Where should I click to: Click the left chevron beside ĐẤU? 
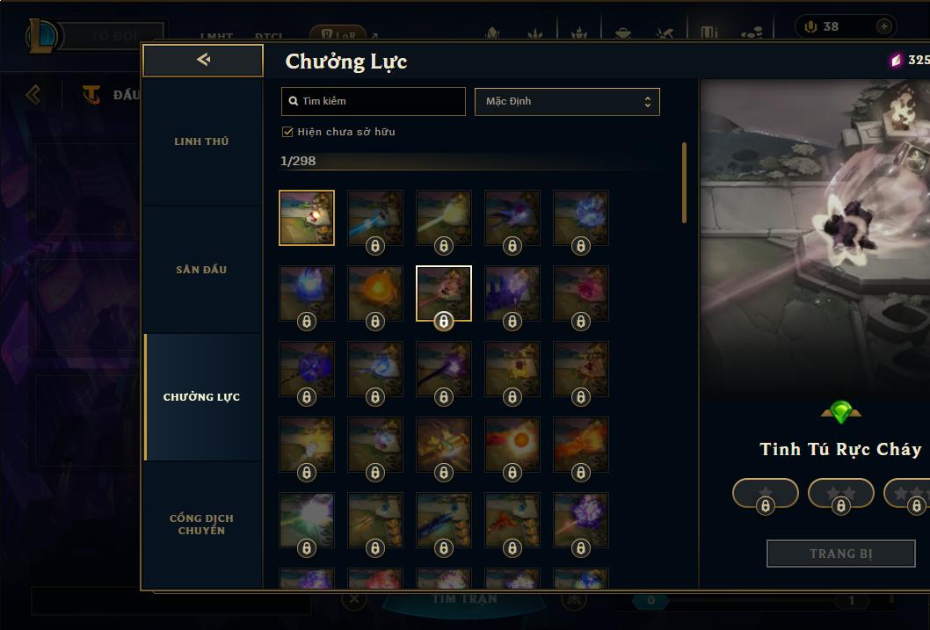point(33,94)
